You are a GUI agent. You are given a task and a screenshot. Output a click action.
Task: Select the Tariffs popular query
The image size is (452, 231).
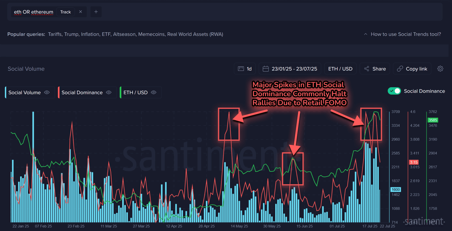55,34
